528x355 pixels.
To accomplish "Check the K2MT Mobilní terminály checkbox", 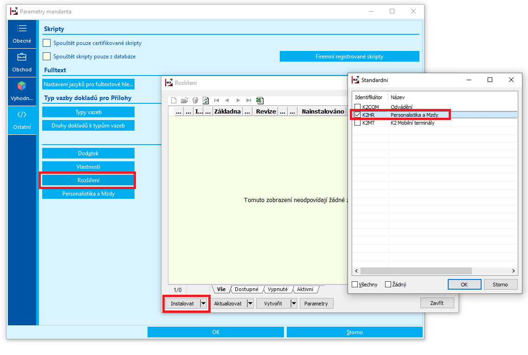I will (358, 123).
